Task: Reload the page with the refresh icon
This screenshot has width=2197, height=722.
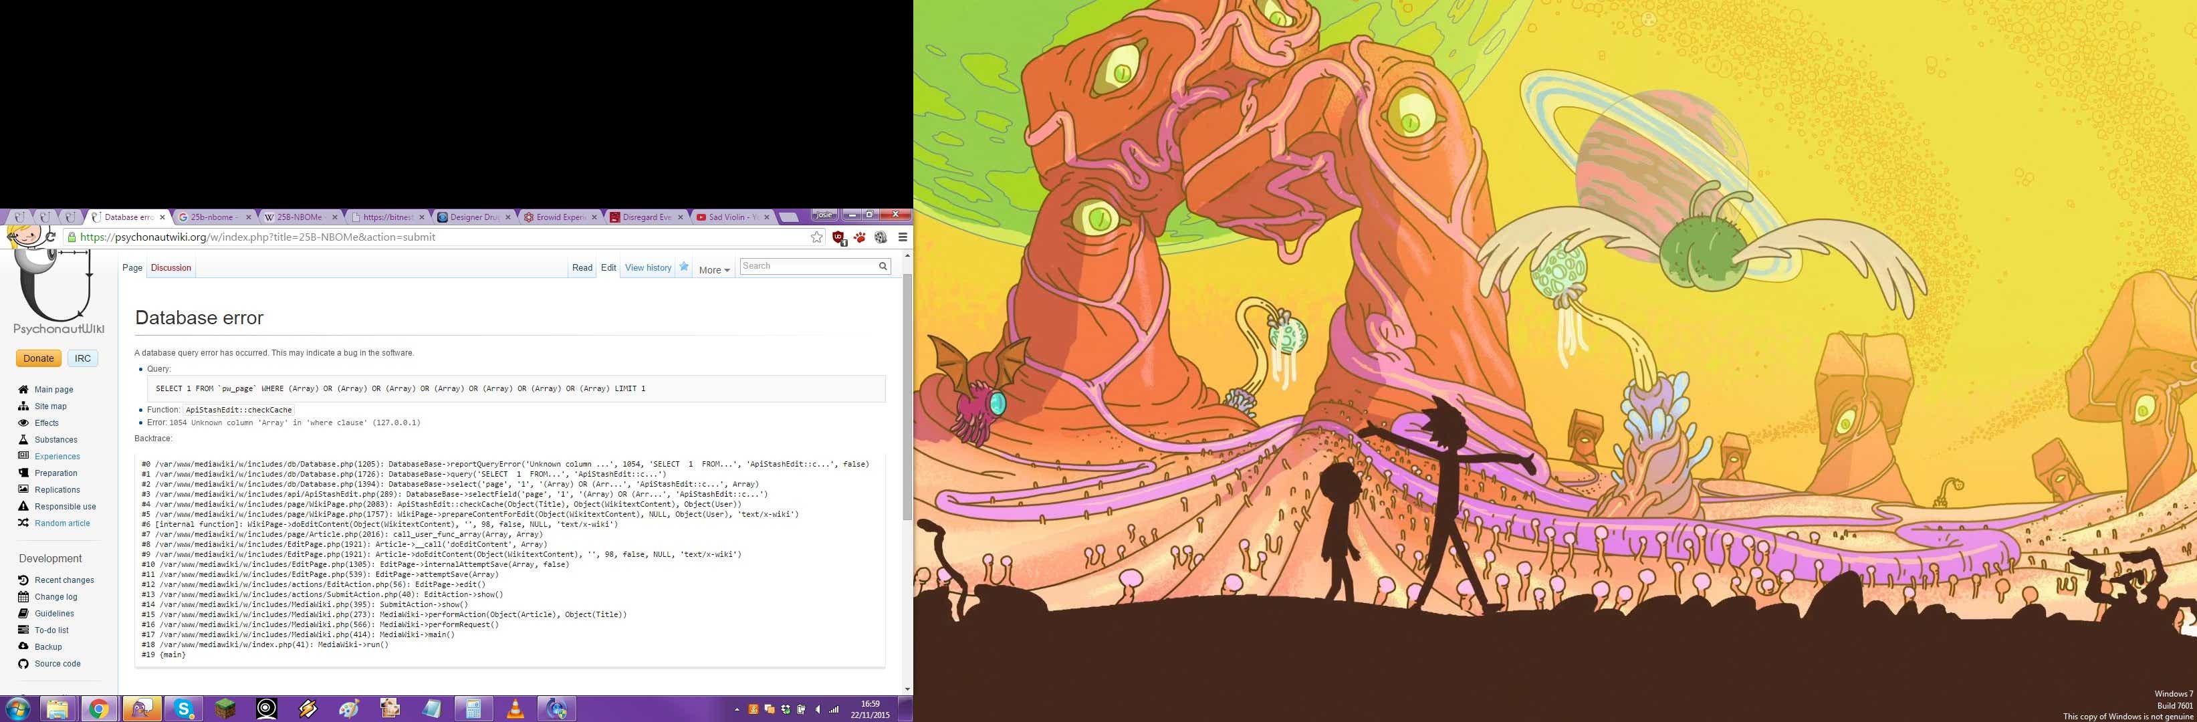Action: [50, 237]
